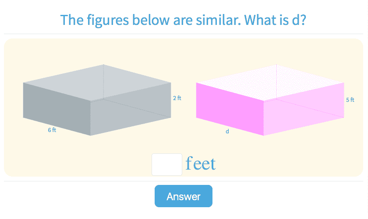Click the pink box's bottom front corner
368x219 pixels.
coord(264,135)
